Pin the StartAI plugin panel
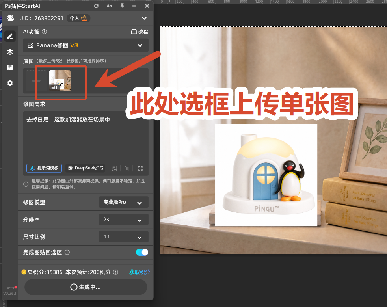The width and height of the screenshot is (387, 307). click(122, 6)
